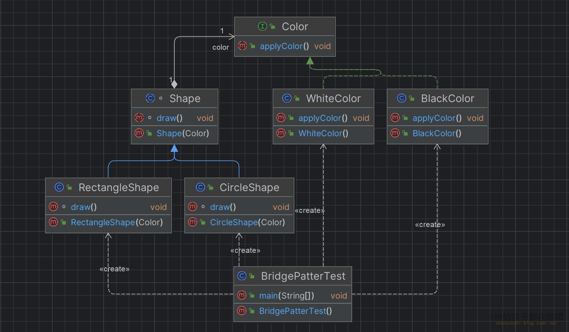Click the method icon beside applyColor() in WhiteColor

[281, 118]
